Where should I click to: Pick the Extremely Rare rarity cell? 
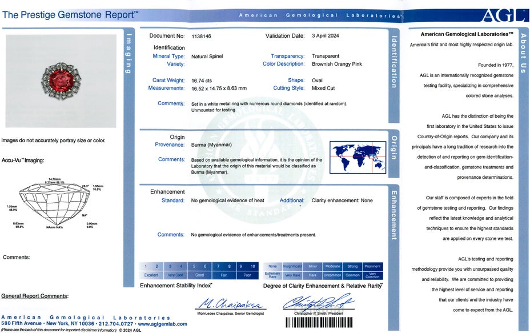point(272,275)
